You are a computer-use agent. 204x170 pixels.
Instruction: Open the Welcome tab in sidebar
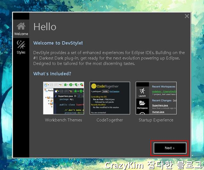tap(21, 29)
